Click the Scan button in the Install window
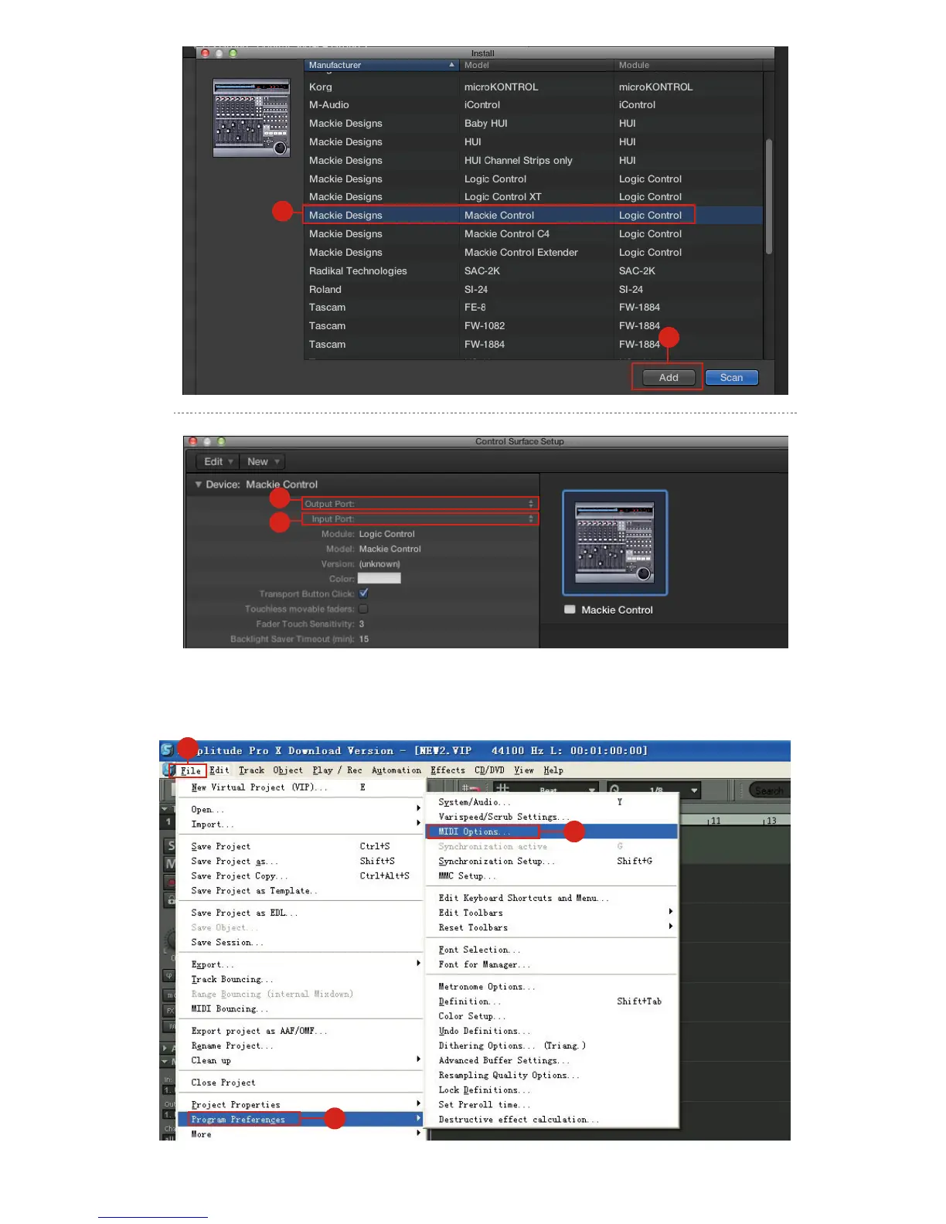 pos(731,378)
